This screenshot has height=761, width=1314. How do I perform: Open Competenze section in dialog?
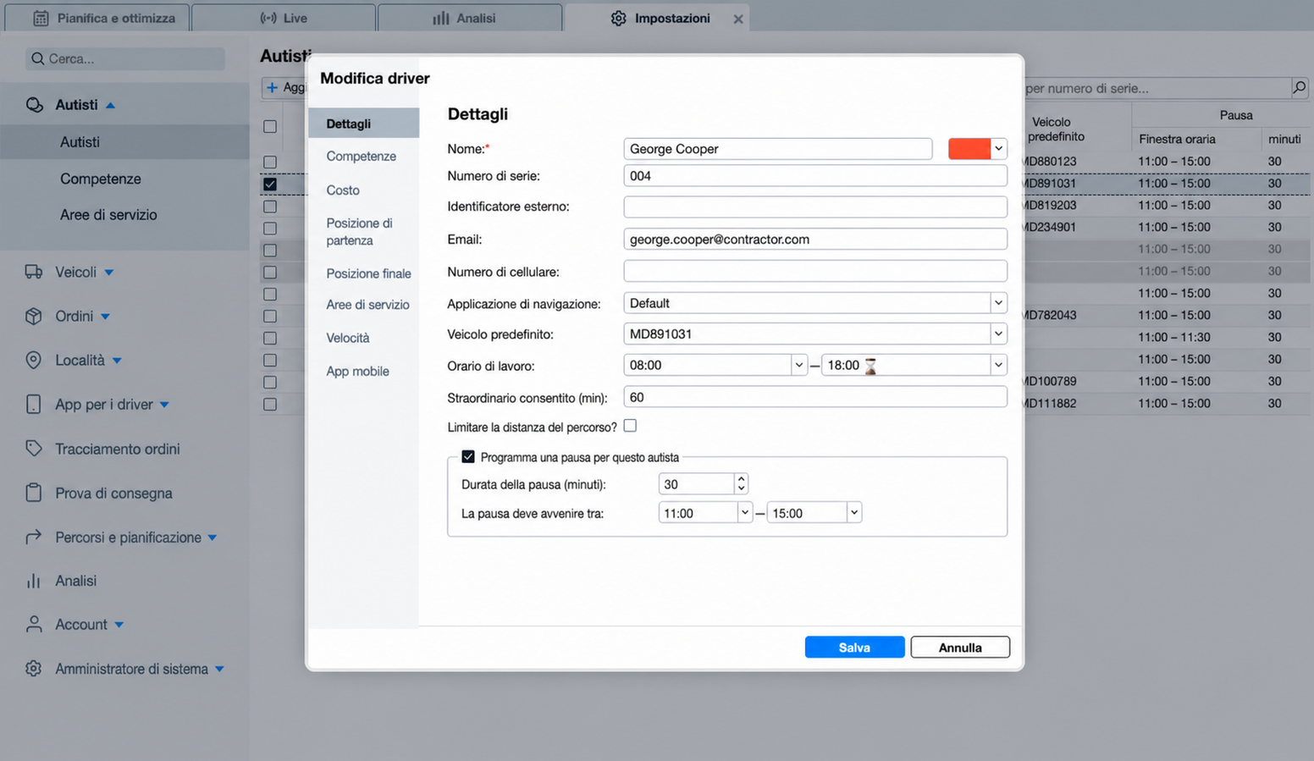click(x=362, y=157)
